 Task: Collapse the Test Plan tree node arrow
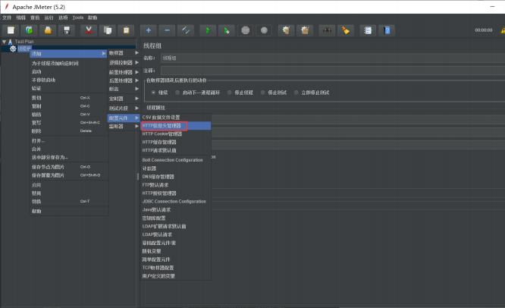[5, 42]
